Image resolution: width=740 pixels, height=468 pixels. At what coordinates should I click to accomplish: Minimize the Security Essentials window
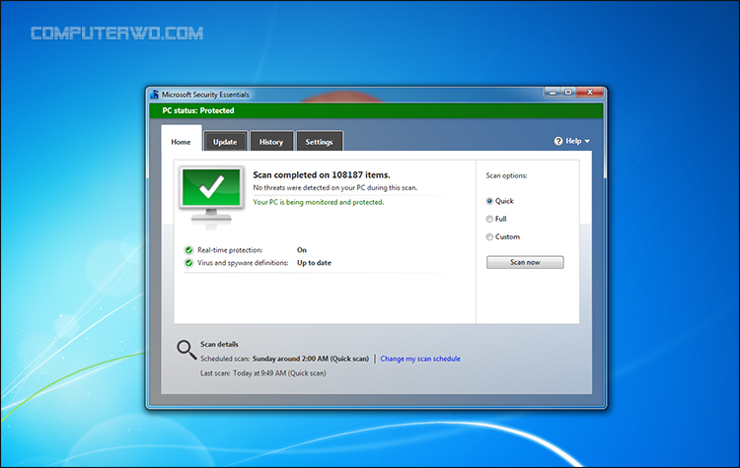pyautogui.click(x=552, y=93)
